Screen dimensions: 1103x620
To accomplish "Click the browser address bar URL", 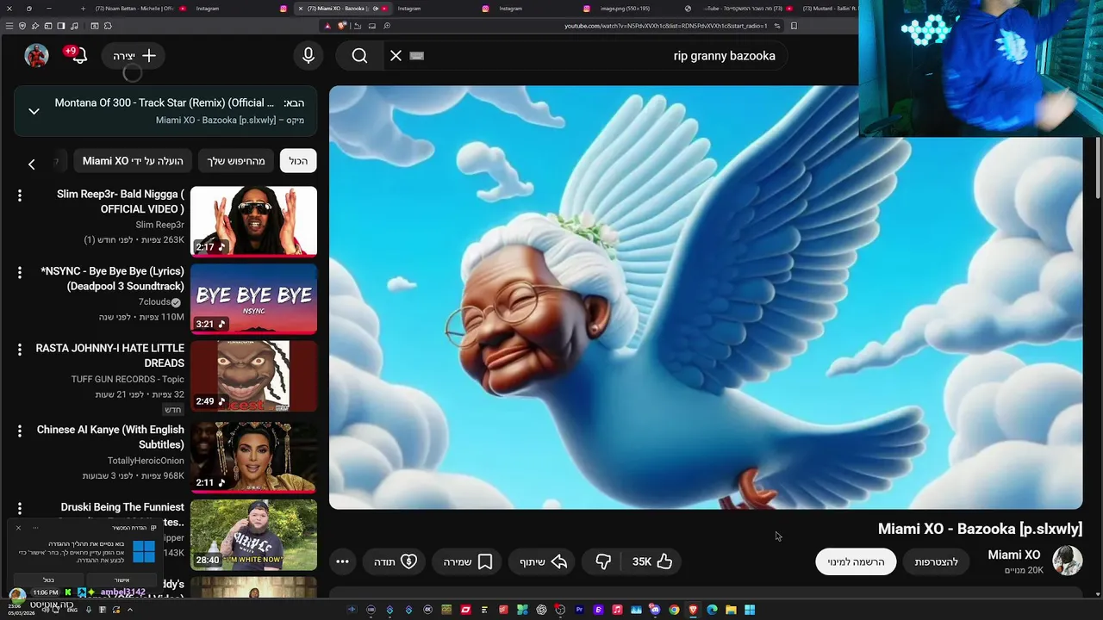I will (665, 26).
